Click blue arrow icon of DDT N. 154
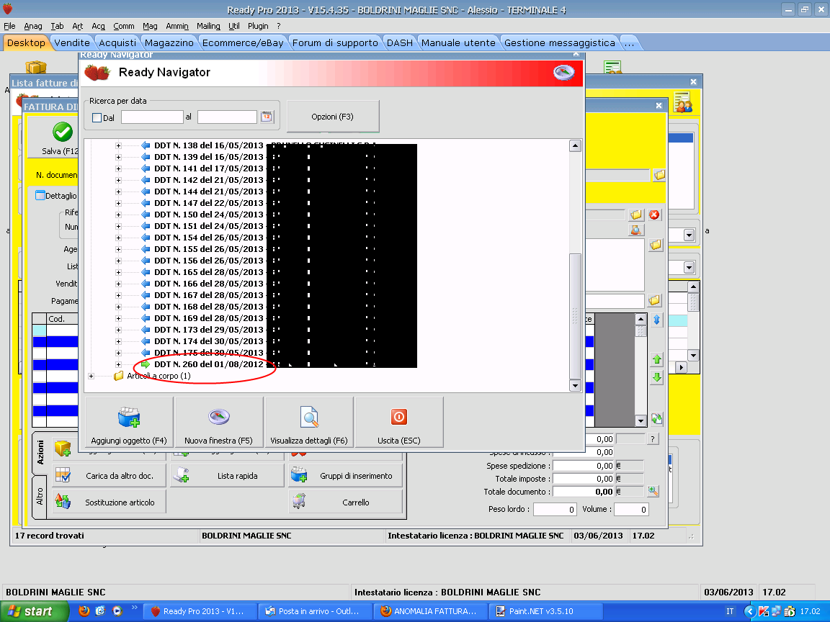This screenshot has width=830, height=622. [x=145, y=238]
